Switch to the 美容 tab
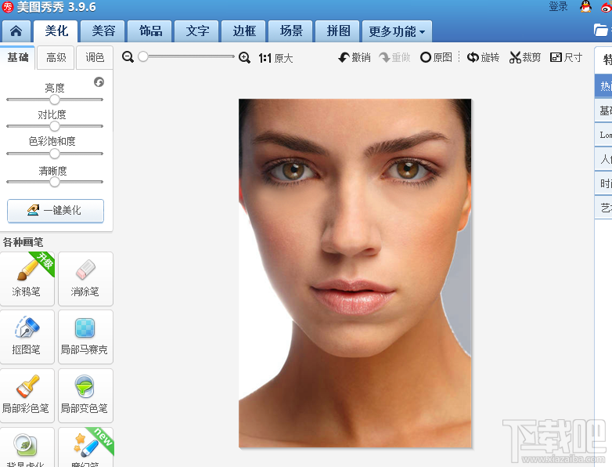Image resolution: width=612 pixels, height=467 pixels. coord(103,31)
